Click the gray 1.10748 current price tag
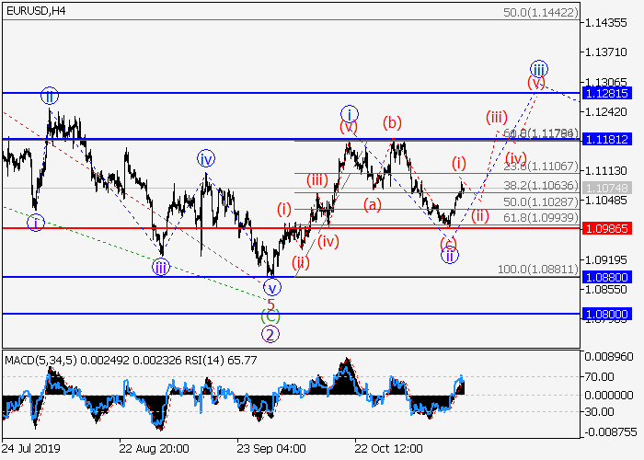This screenshot has height=460, width=644. point(607,187)
